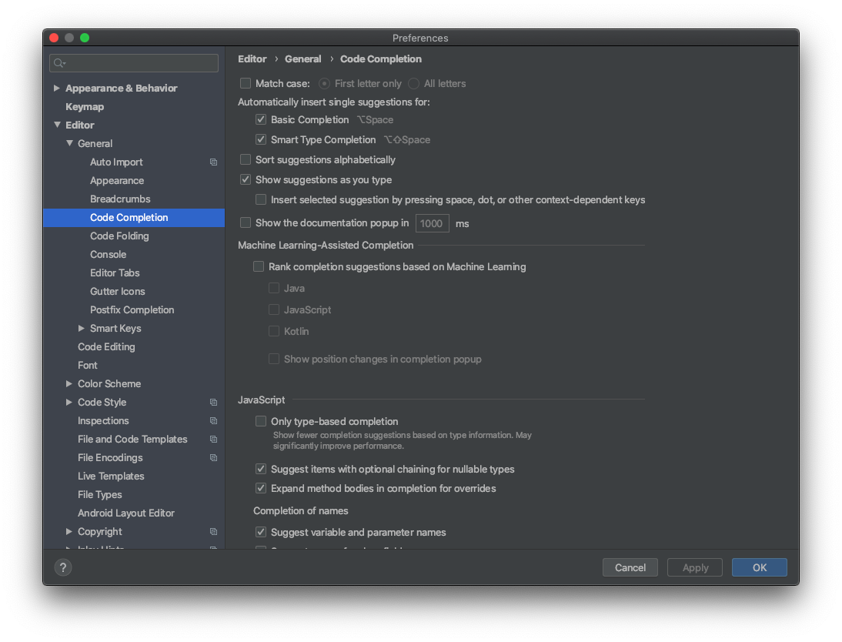Screen dimensions: 842x642
Task: Click the help question mark button
Action: pos(63,567)
